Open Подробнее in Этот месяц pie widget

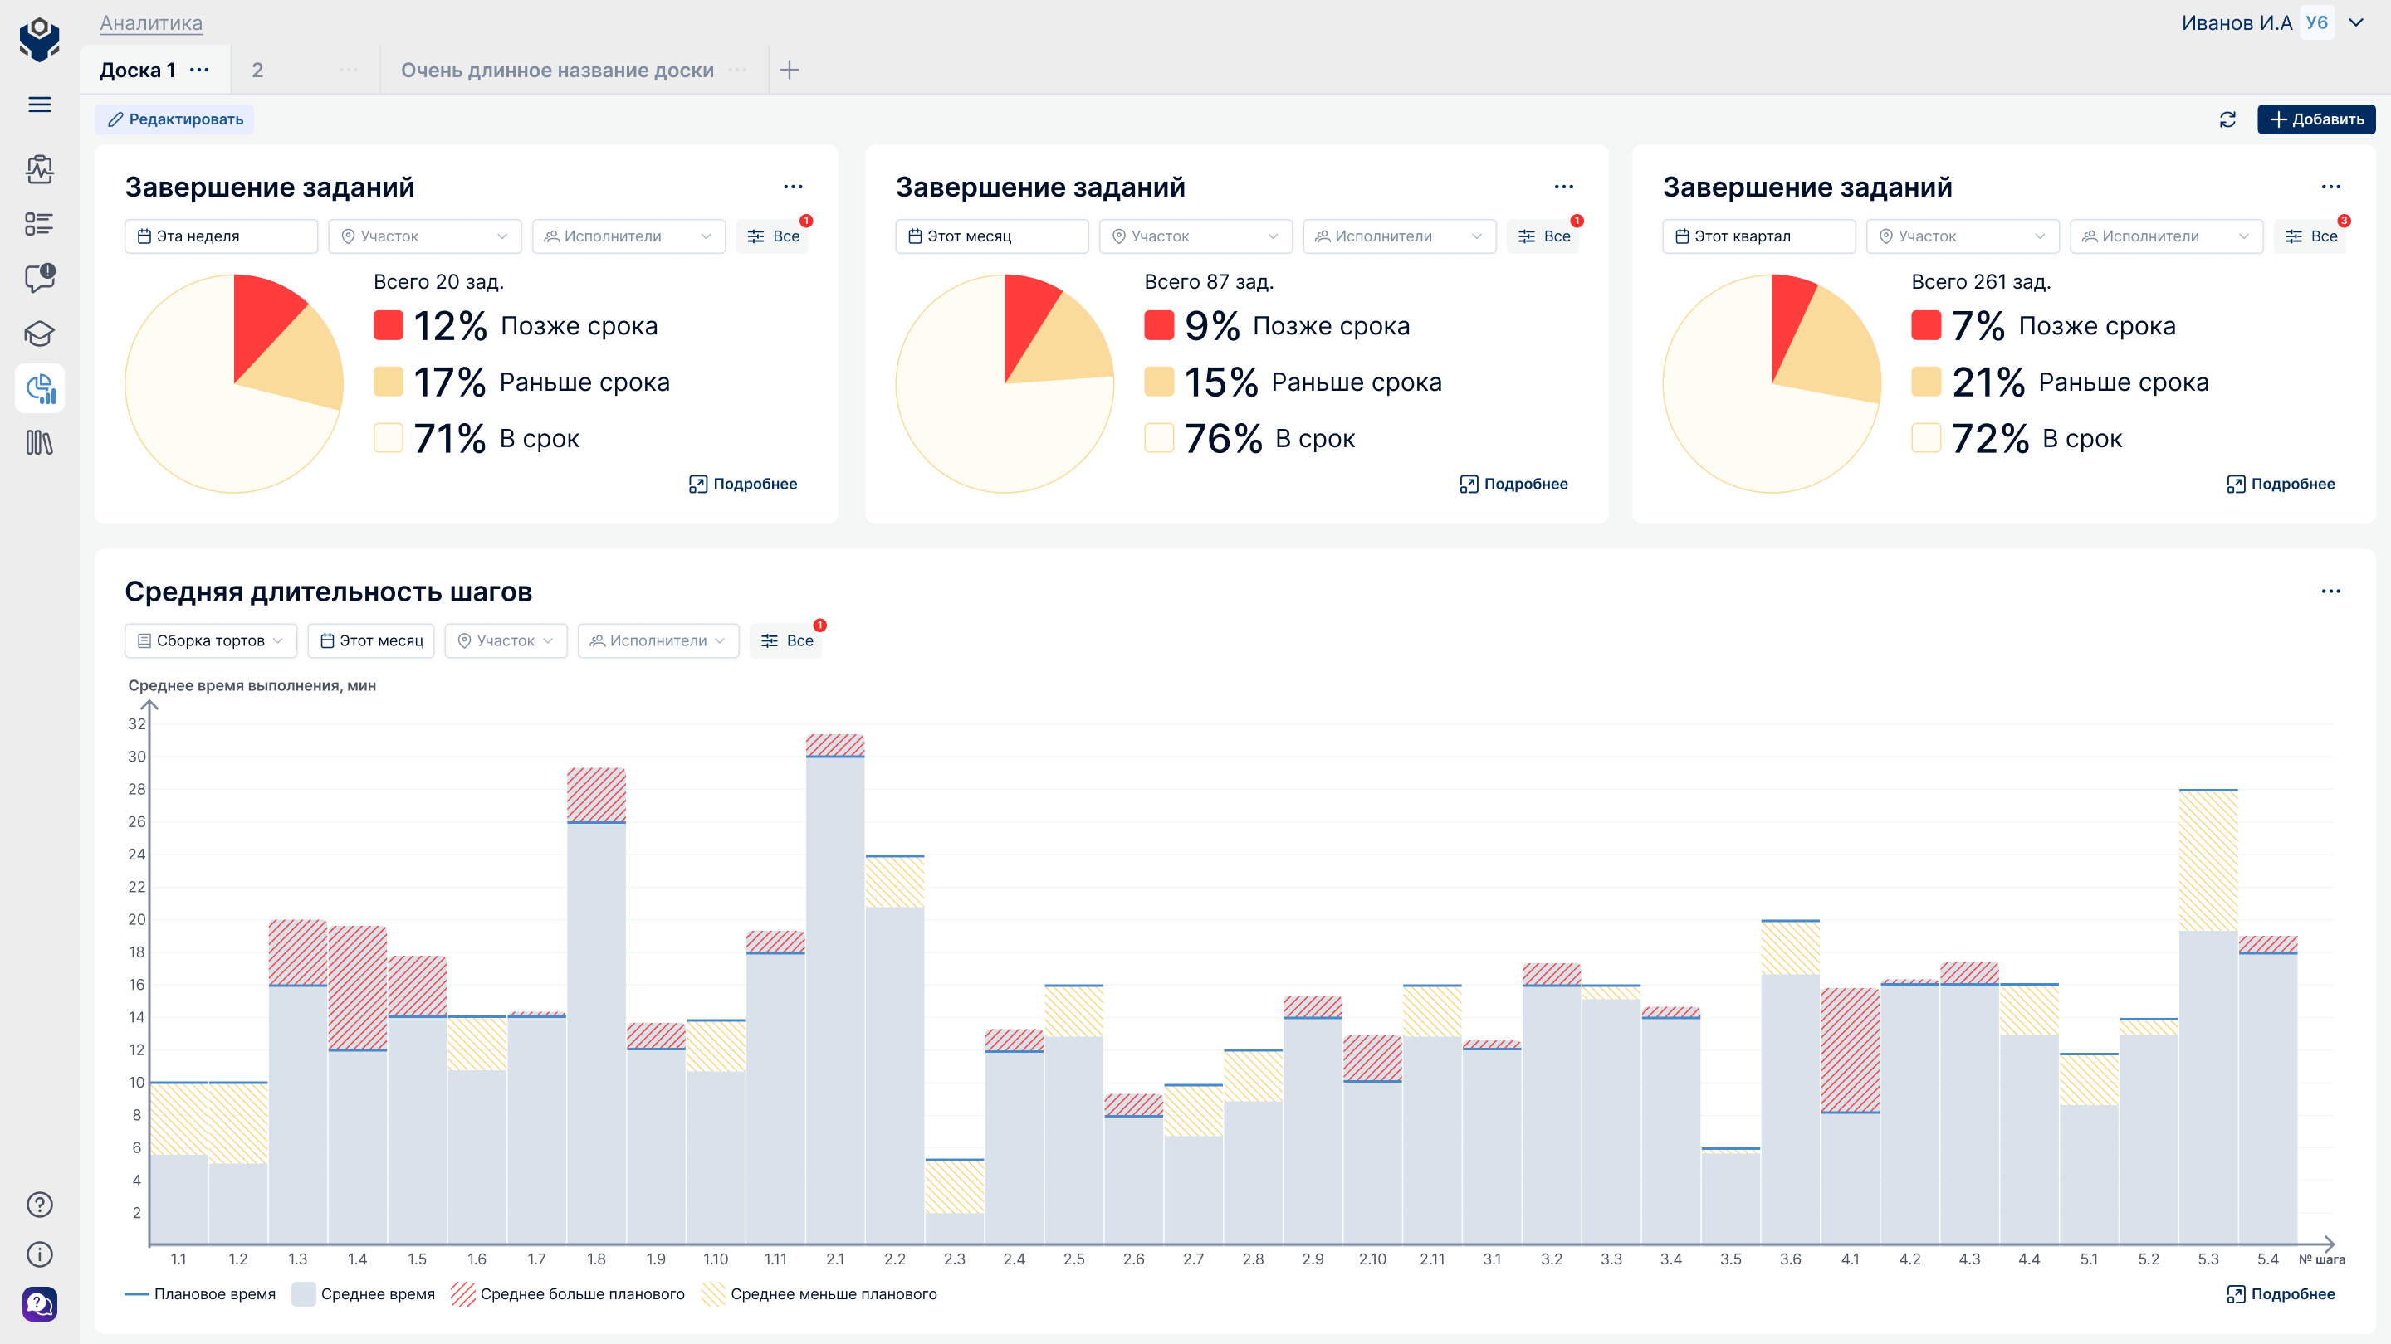[1513, 485]
